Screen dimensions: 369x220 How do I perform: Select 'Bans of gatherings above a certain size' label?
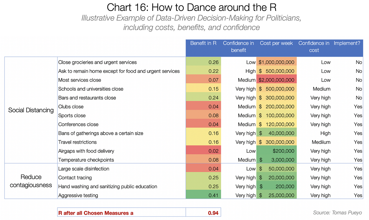pos(101,133)
